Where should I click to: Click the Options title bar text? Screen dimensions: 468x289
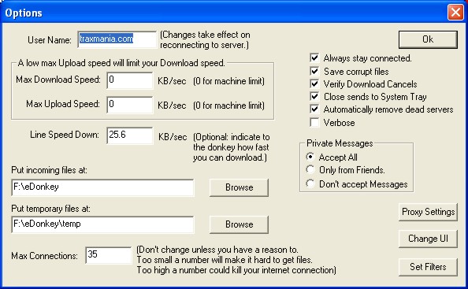pos(24,13)
